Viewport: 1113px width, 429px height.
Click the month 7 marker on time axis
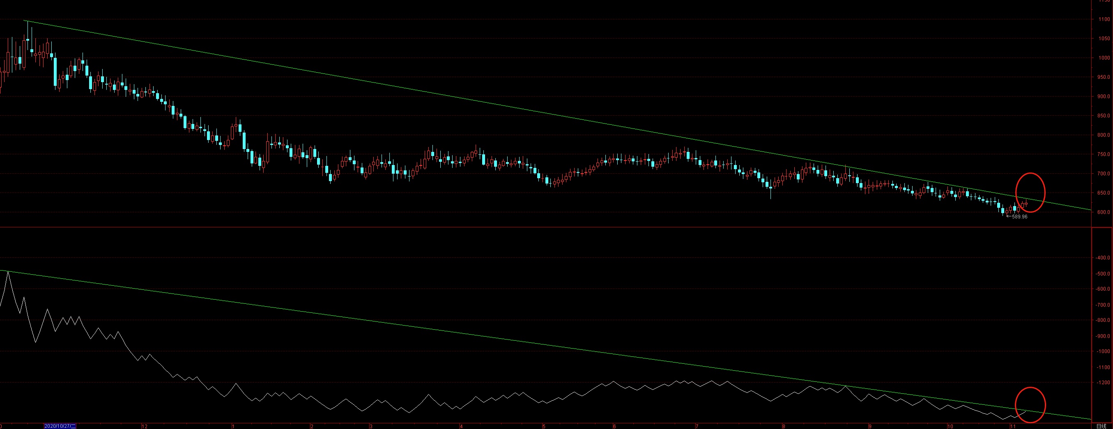tap(697, 427)
